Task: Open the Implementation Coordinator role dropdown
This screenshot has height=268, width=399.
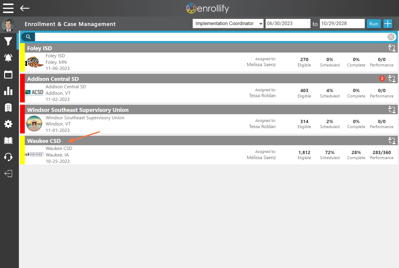Action: [x=228, y=24]
